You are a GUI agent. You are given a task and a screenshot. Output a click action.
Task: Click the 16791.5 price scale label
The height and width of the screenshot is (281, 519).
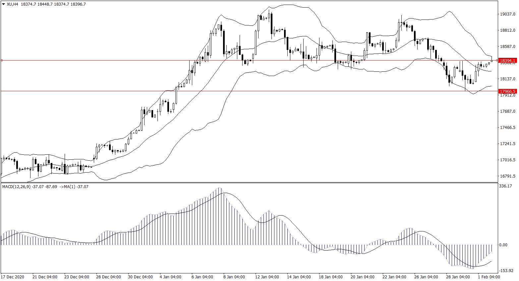(507, 176)
